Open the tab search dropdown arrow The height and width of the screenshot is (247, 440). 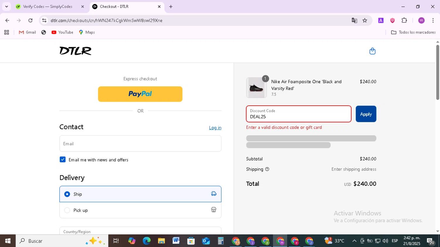(6, 6)
